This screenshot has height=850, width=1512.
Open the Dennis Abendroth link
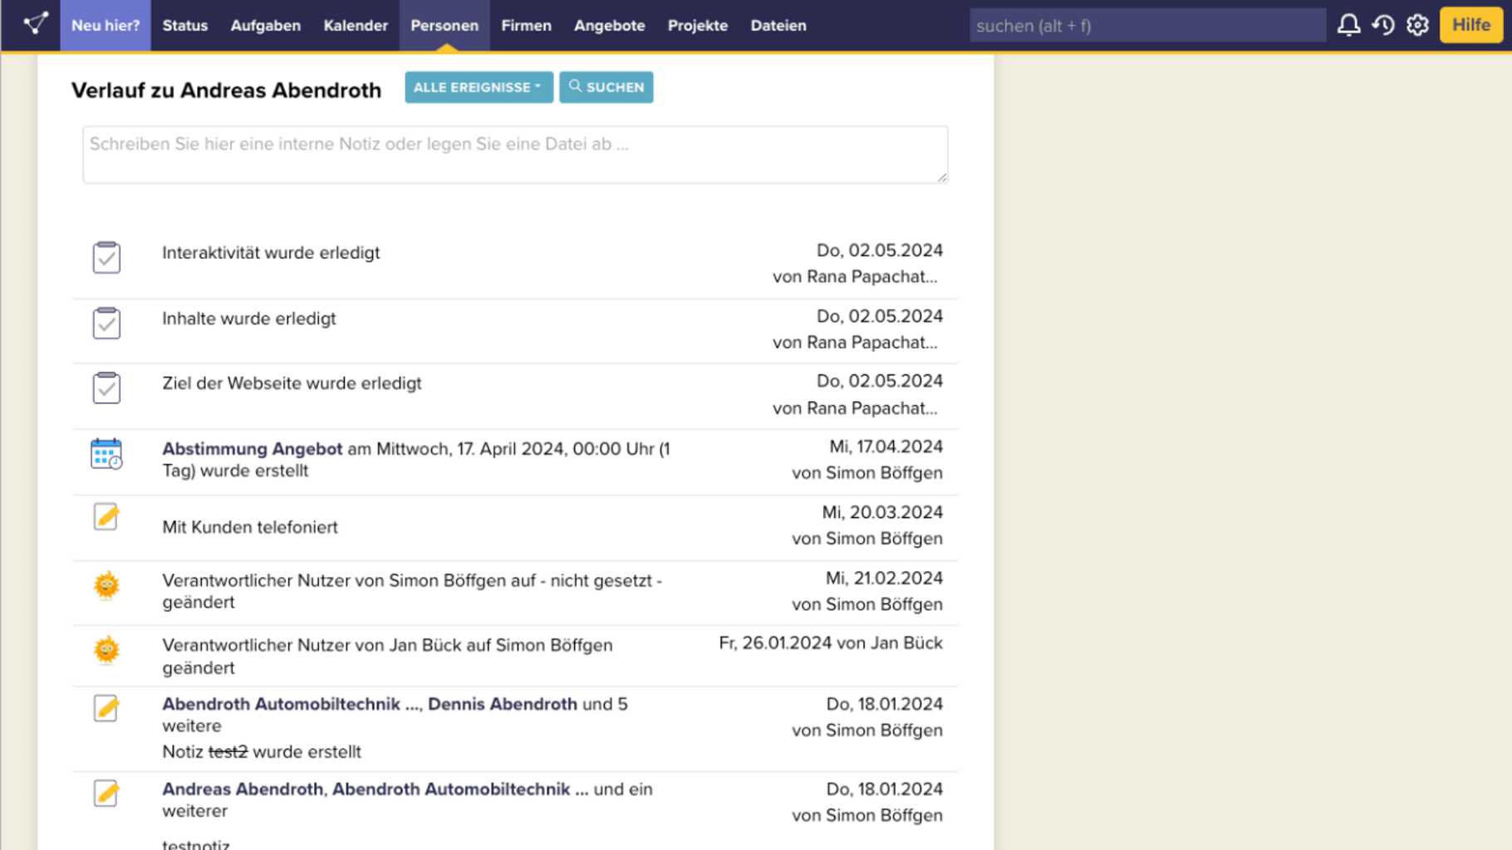pos(502,704)
